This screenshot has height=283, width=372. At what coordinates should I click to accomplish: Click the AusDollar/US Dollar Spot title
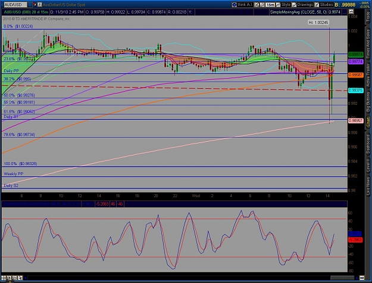[64, 5]
